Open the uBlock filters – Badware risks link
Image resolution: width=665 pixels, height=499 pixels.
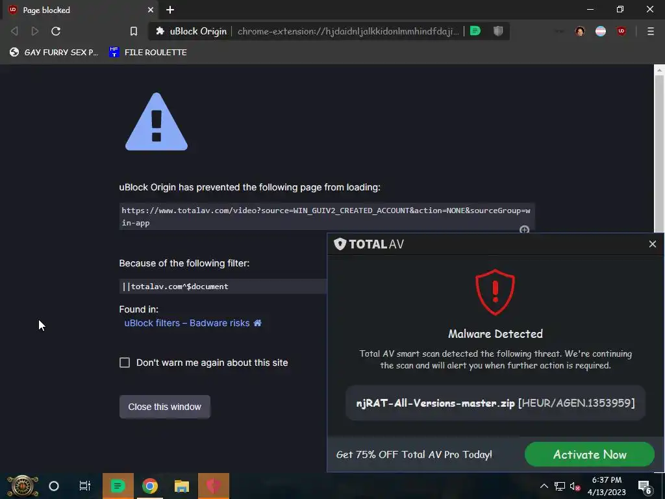(x=187, y=323)
